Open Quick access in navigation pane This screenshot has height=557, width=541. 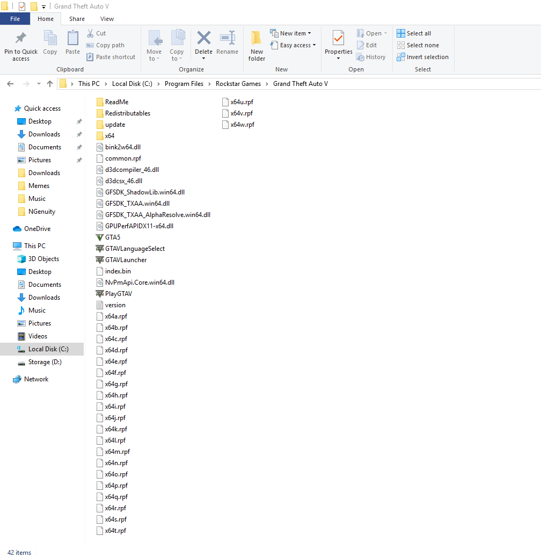point(37,108)
